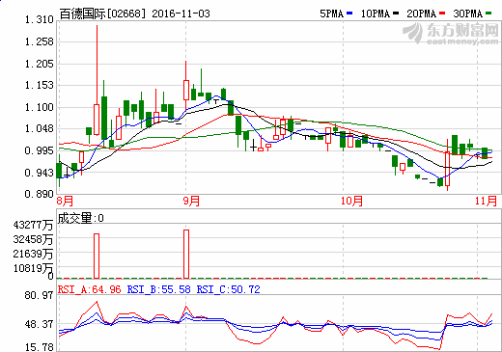Click the 9月 month marker

(191, 202)
